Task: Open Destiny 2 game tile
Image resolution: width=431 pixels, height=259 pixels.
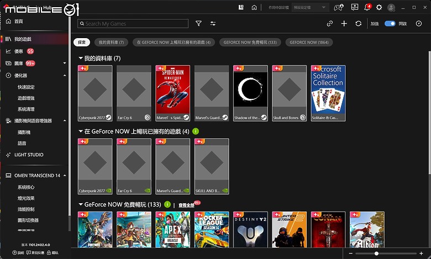Action: [x=250, y=230]
